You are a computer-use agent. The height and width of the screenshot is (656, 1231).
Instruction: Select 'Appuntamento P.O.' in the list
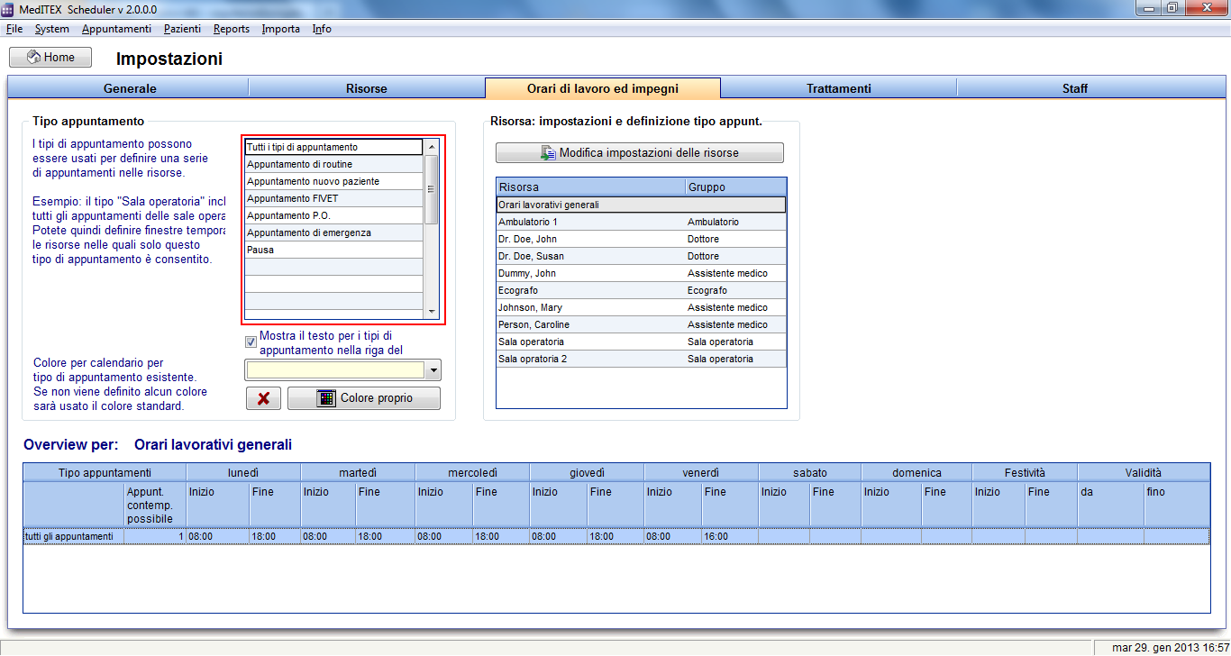333,215
